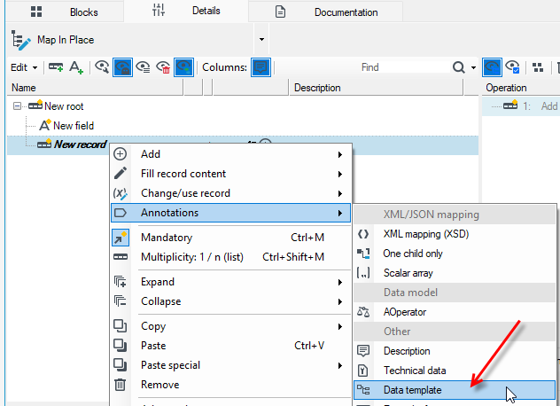Click the Name column header
Image resolution: width=560 pixels, height=406 pixels.
pyautogui.click(x=95, y=88)
